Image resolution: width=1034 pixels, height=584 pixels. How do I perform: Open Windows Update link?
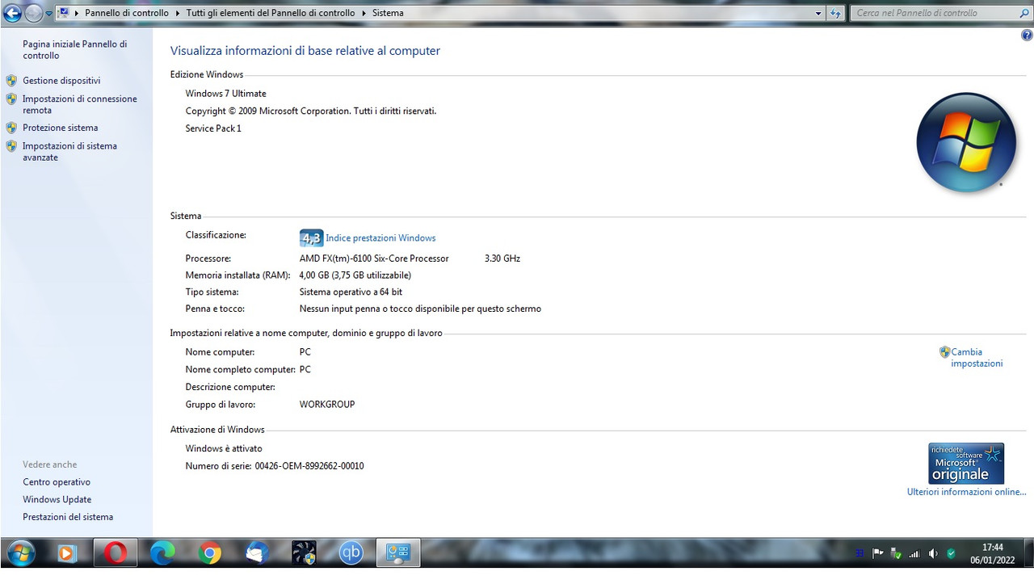tap(57, 500)
